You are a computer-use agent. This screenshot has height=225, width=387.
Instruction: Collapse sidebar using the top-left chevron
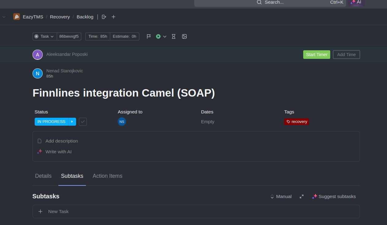[x=4, y=17]
